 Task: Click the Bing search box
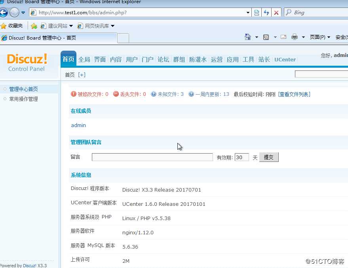point(316,12)
